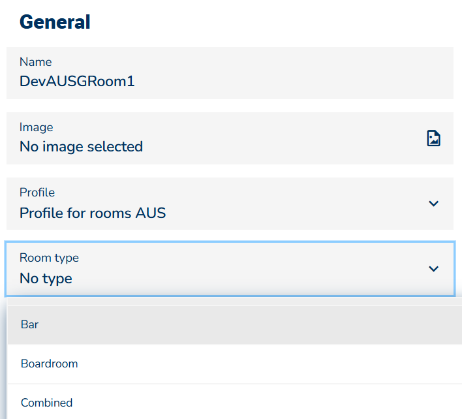Click the Image field label
Screen dimensions: 462x419
(x=37, y=127)
